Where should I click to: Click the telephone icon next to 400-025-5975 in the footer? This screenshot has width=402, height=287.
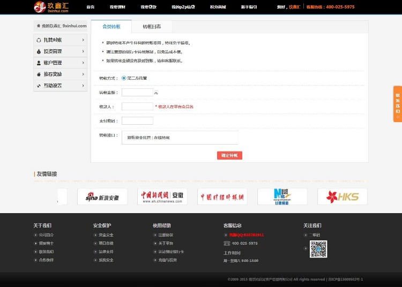tap(227, 243)
